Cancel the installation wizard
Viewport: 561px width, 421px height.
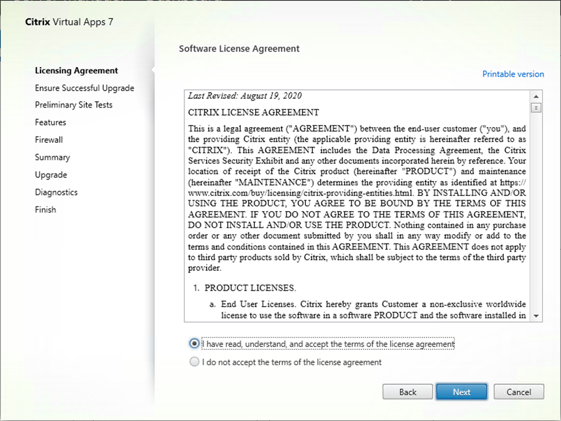click(x=519, y=392)
